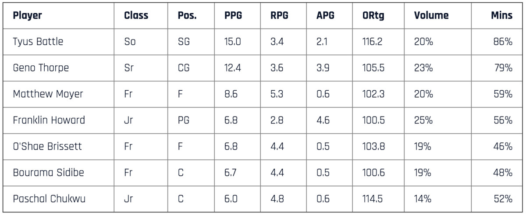Click the Mins column header

coord(501,16)
